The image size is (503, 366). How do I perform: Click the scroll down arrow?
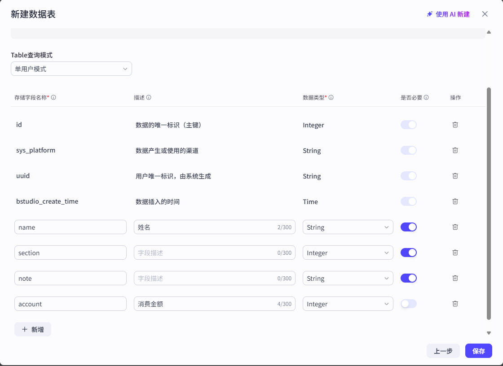coord(489,333)
